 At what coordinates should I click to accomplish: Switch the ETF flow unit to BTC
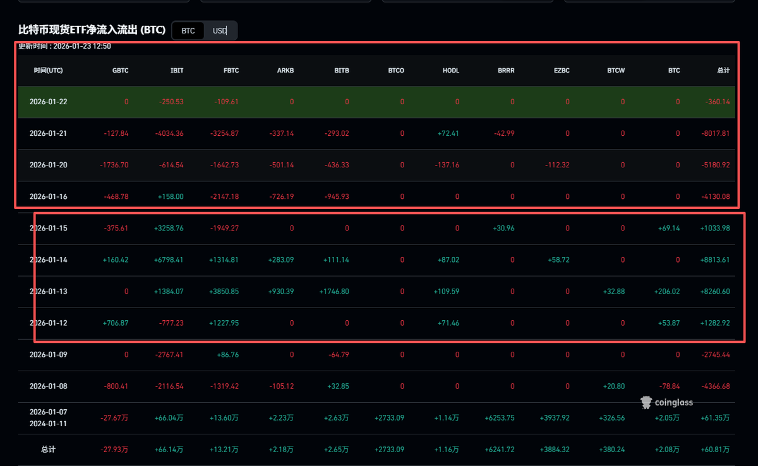click(188, 30)
